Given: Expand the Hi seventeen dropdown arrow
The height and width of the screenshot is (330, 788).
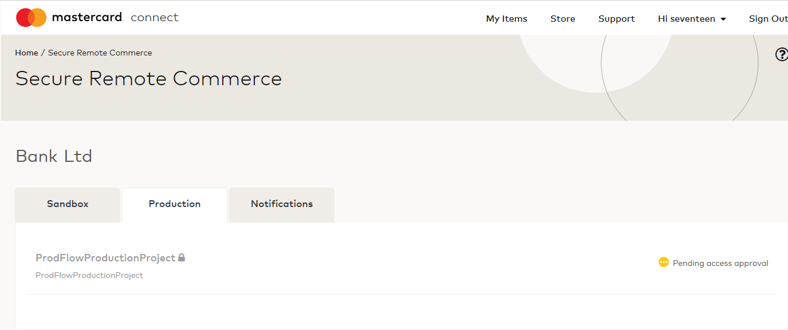Looking at the screenshot, I should tap(723, 19).
